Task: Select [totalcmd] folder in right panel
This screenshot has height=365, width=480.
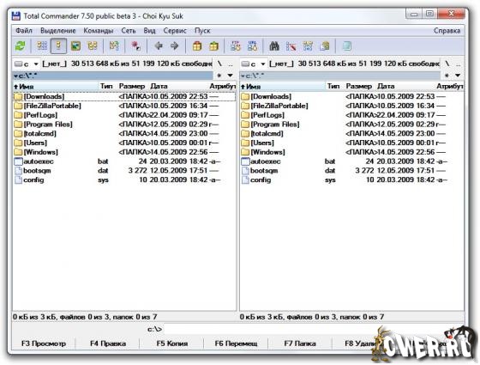Action: 351,133
